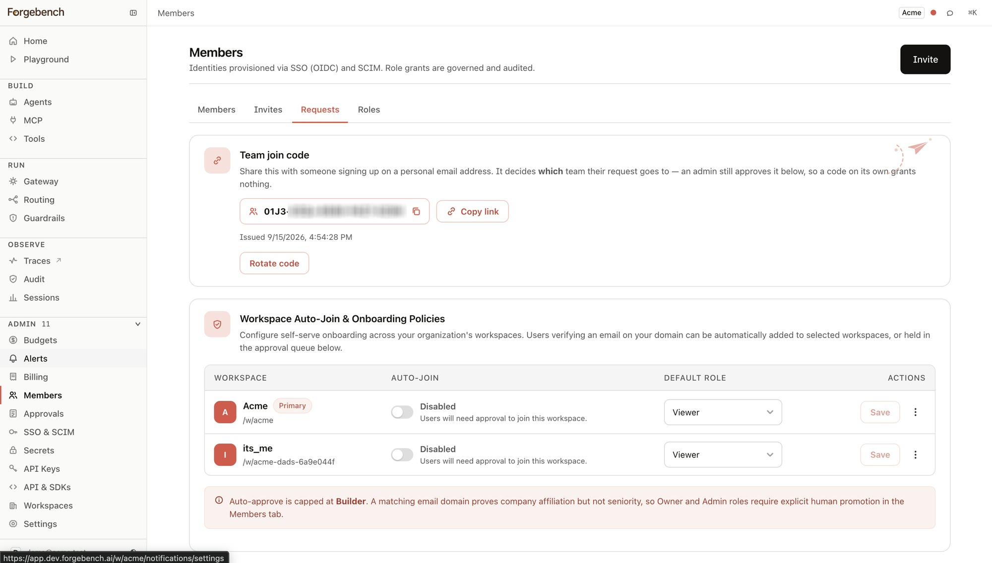
Task: Open Settings in sidebar
Action: coord(73,524)
